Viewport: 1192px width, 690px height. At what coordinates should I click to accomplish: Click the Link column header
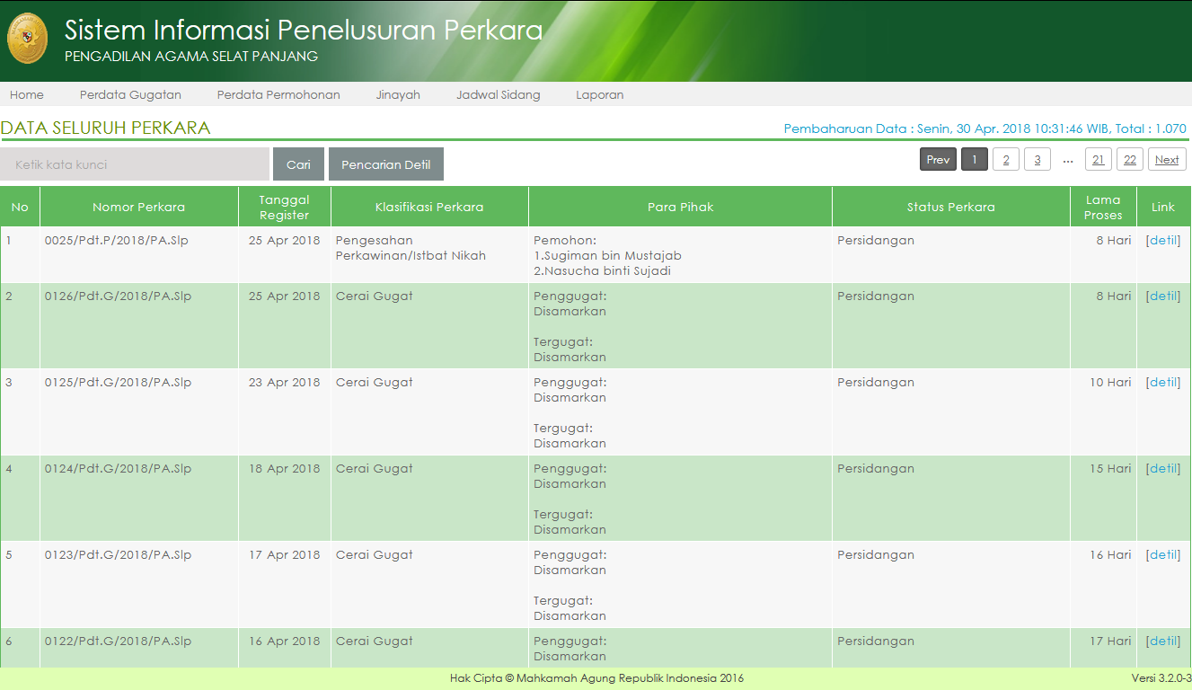pos(1163,207)
